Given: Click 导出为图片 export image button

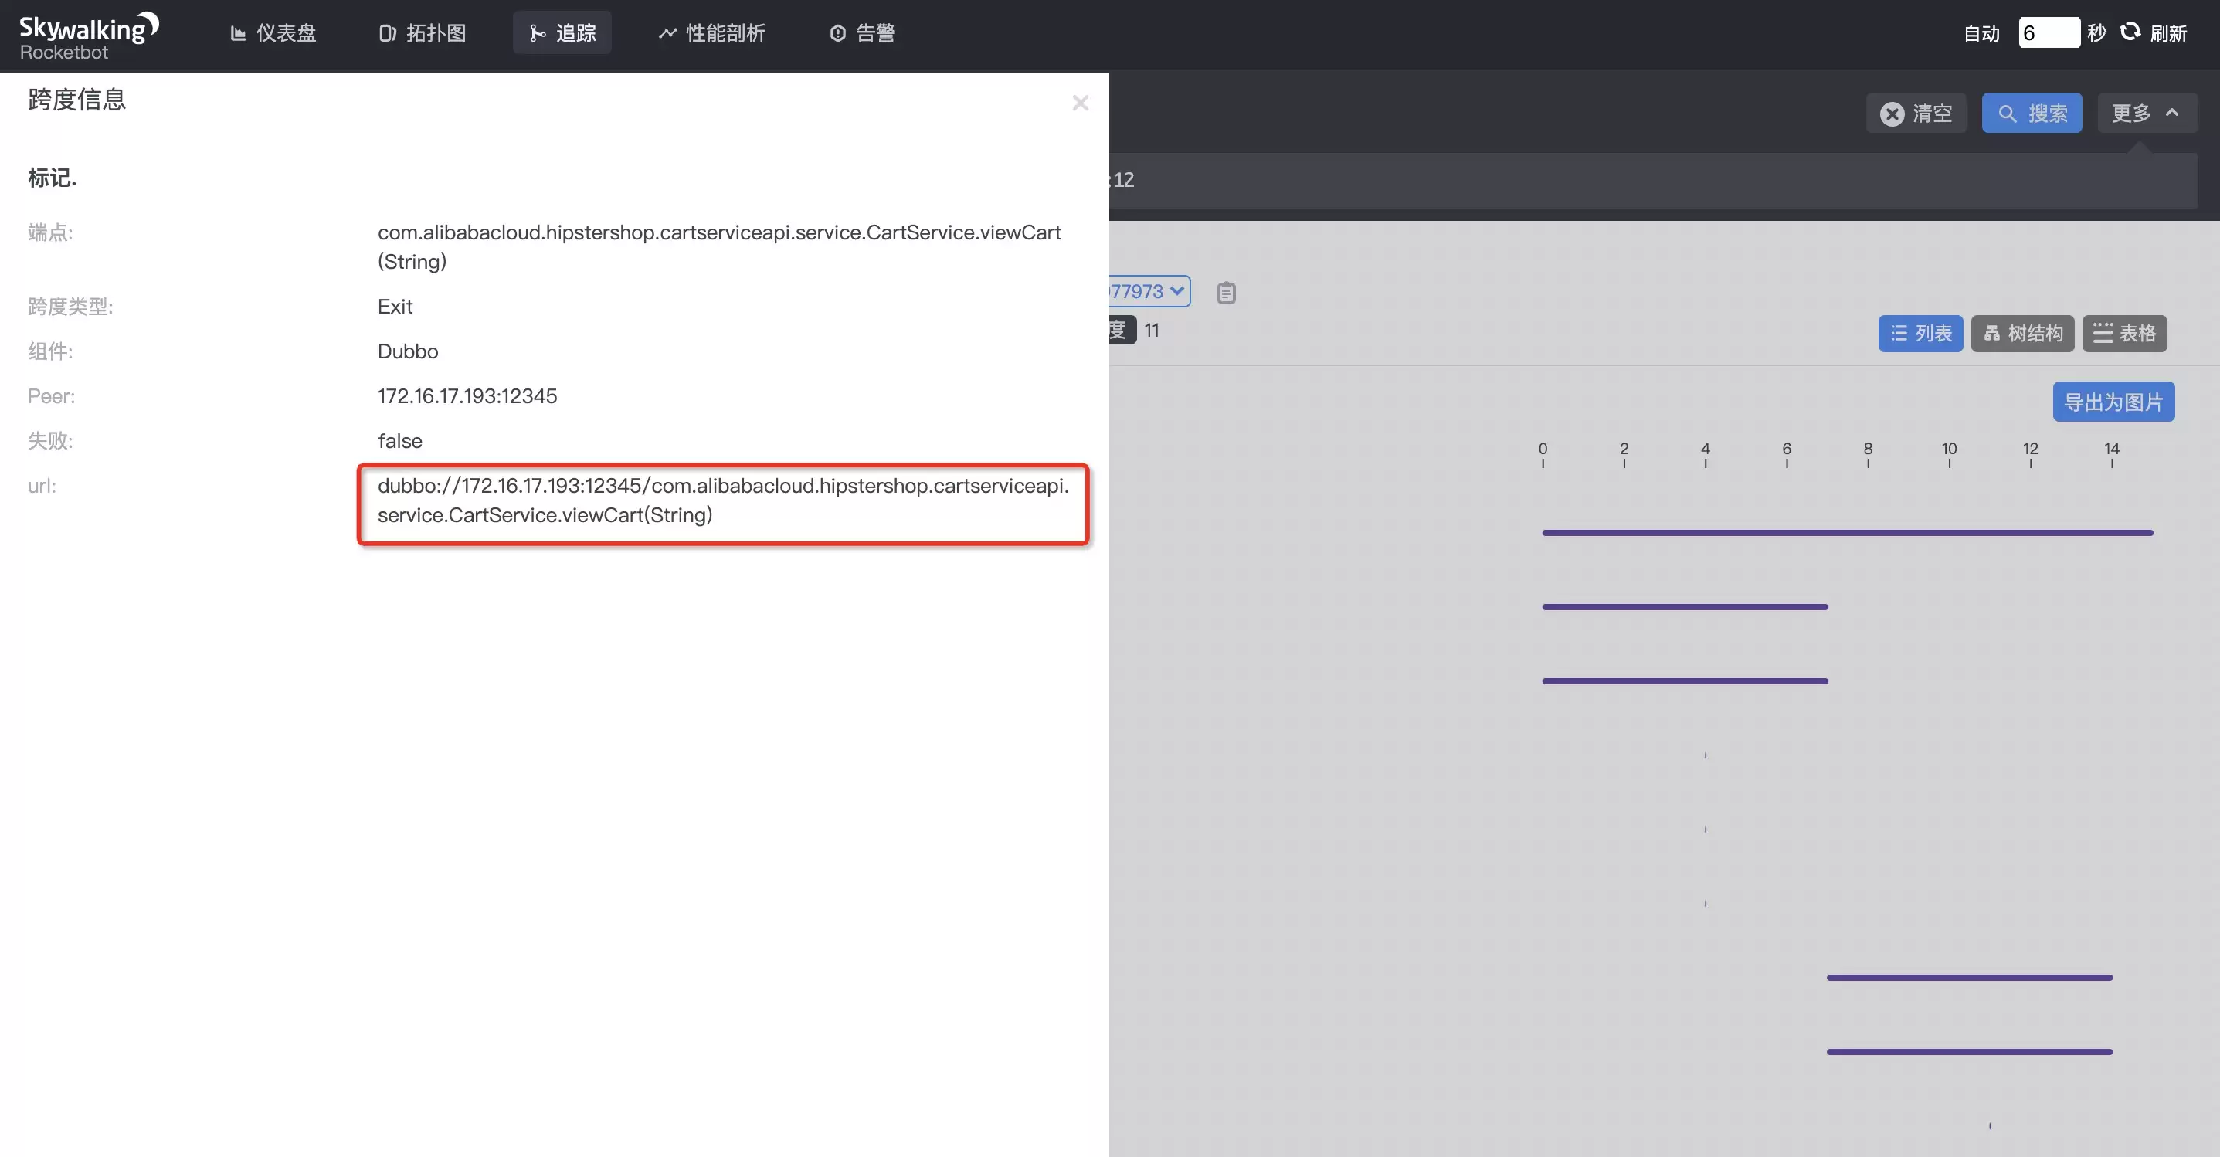Looking at the screenshot, I should [2113, 402].
